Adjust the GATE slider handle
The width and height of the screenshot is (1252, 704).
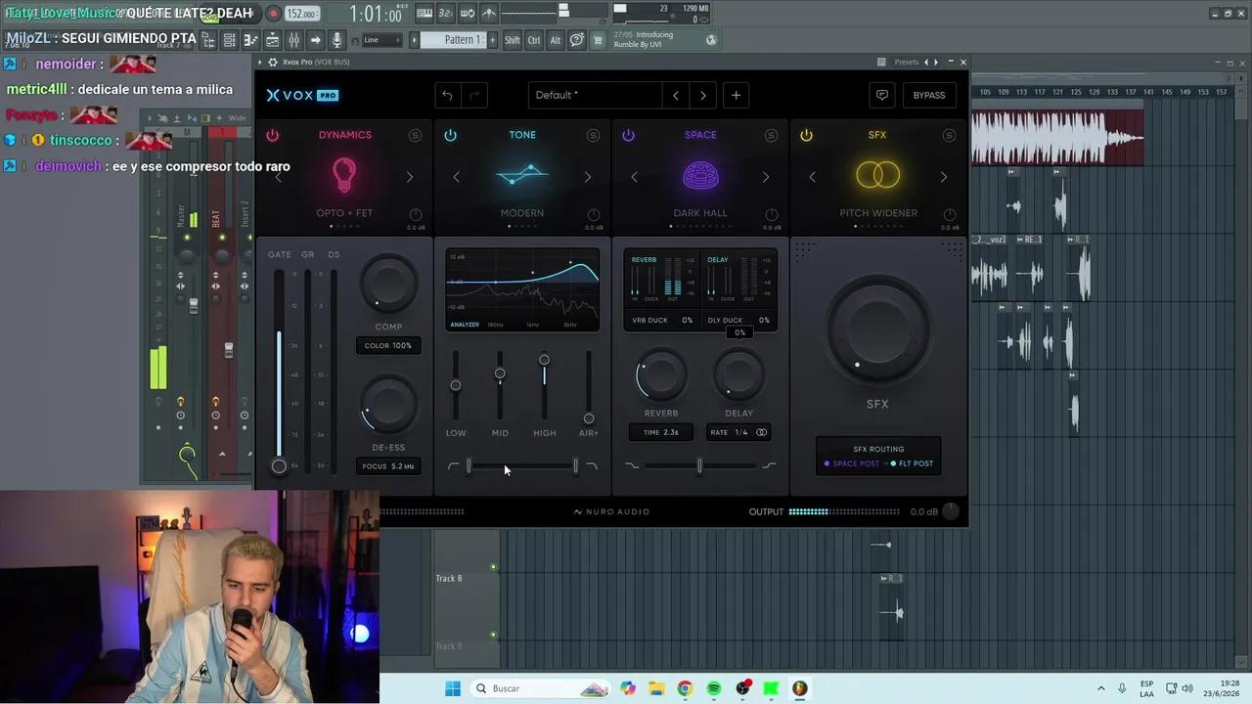(279, 466)
